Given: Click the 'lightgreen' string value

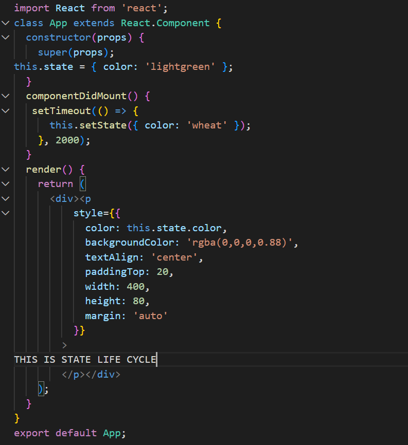Looking at the screenshot, I should tap(180, 67).
